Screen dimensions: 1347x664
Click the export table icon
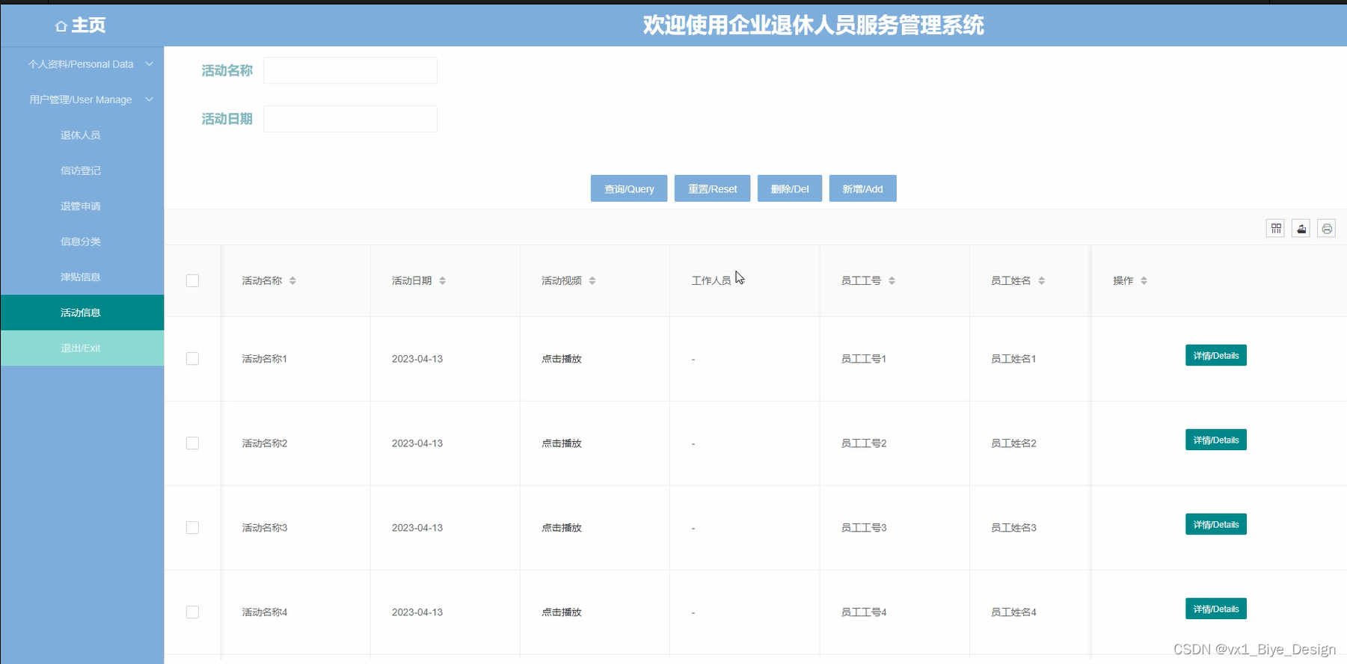[x=1301, y=229]
